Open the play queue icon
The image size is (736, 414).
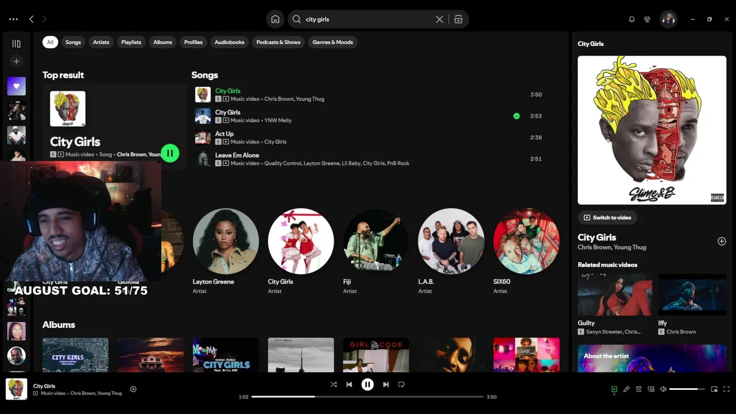(638, 389)
